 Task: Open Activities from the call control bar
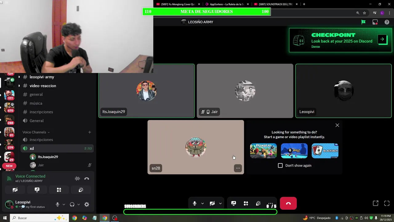[246, 203]
